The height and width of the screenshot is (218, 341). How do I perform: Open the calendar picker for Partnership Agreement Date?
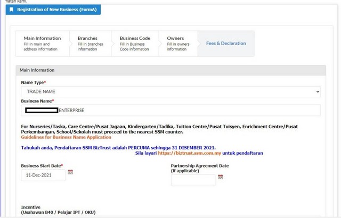[x=221, y=177]
